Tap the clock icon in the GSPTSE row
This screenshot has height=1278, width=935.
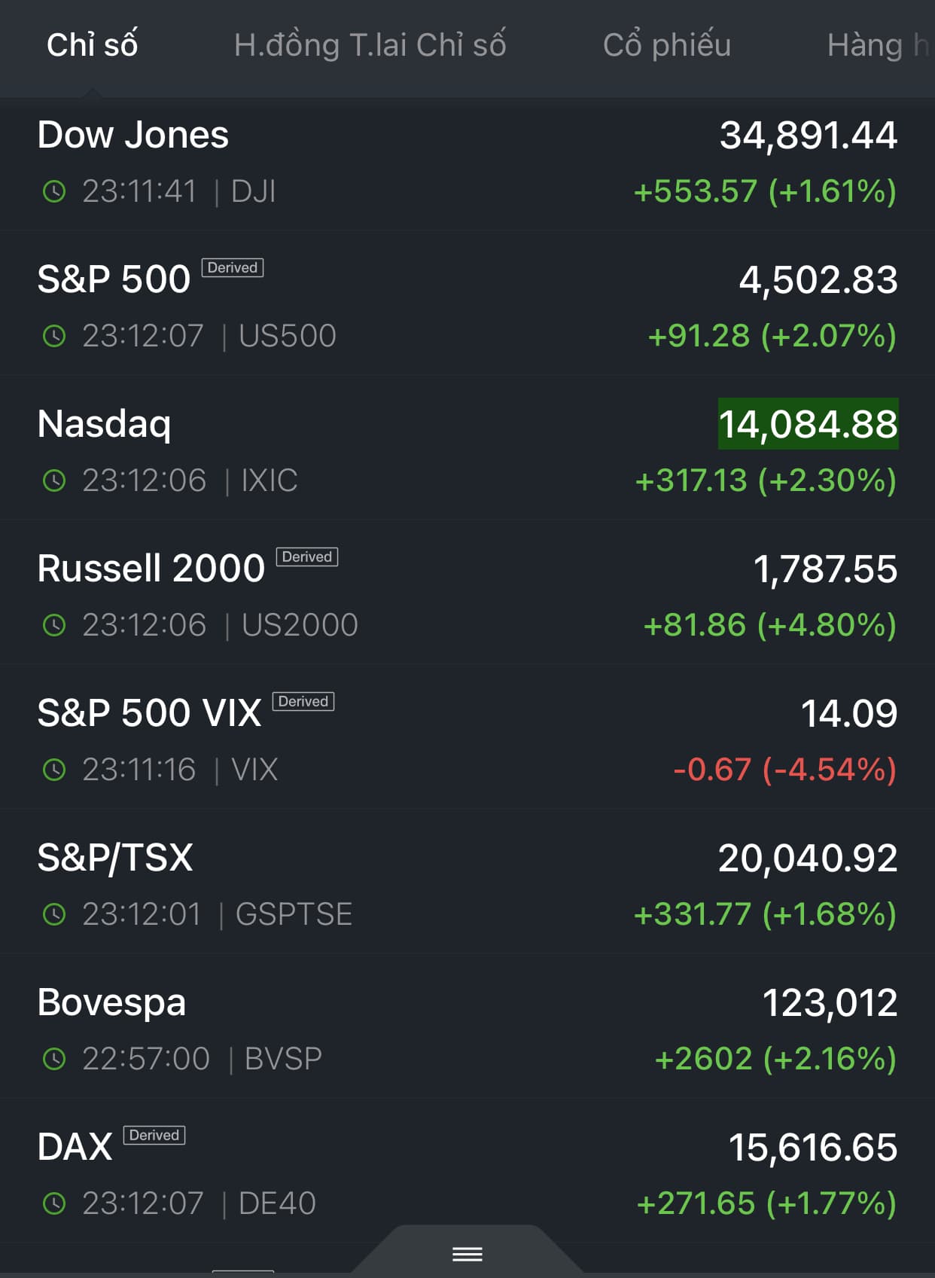click(54, 914)
